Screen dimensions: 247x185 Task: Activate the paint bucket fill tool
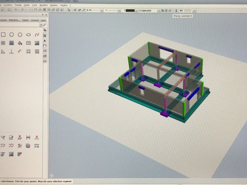(x=20, y=43)
